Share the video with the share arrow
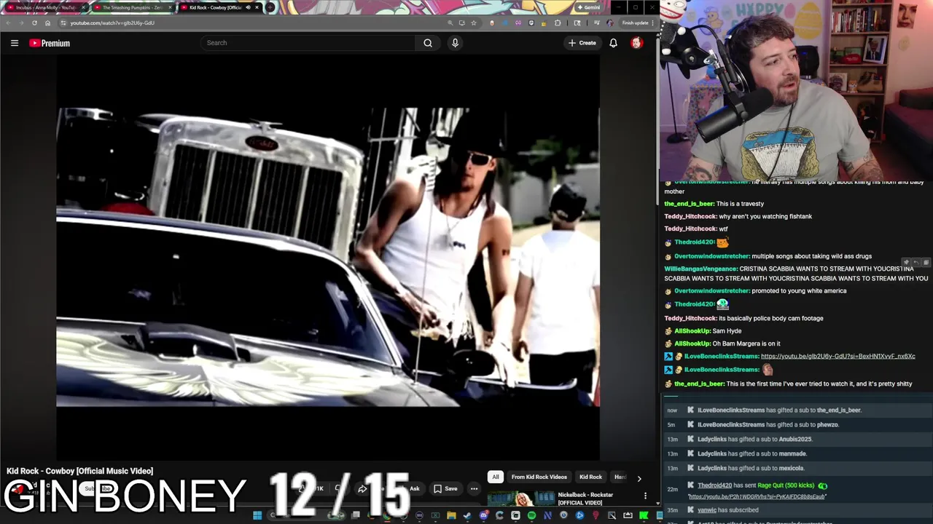The height and width of the screenshot is (524, 933). coord(362,488)
